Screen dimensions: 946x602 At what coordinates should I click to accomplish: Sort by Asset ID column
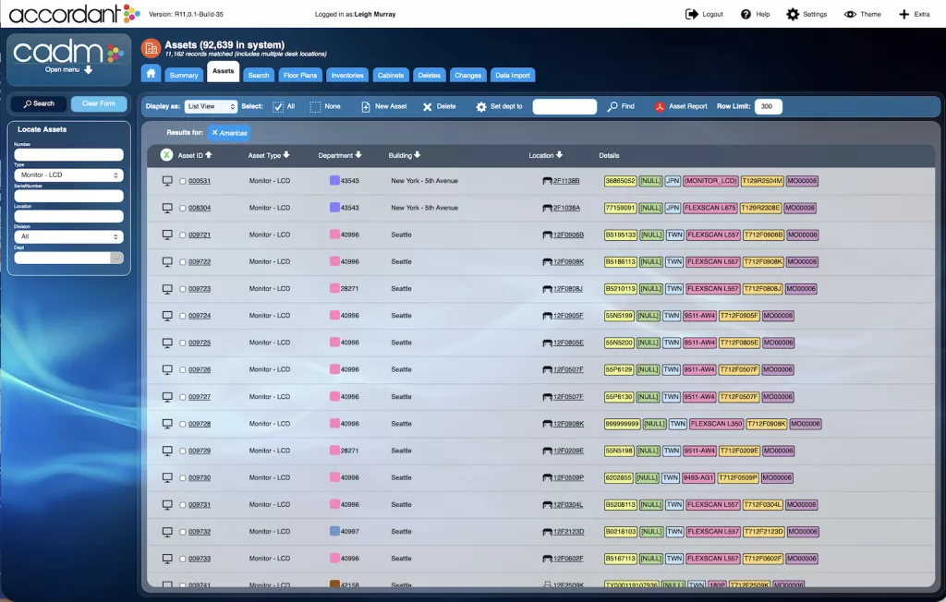point(195,155)
